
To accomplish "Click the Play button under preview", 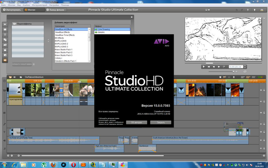I will coord(204,67).
